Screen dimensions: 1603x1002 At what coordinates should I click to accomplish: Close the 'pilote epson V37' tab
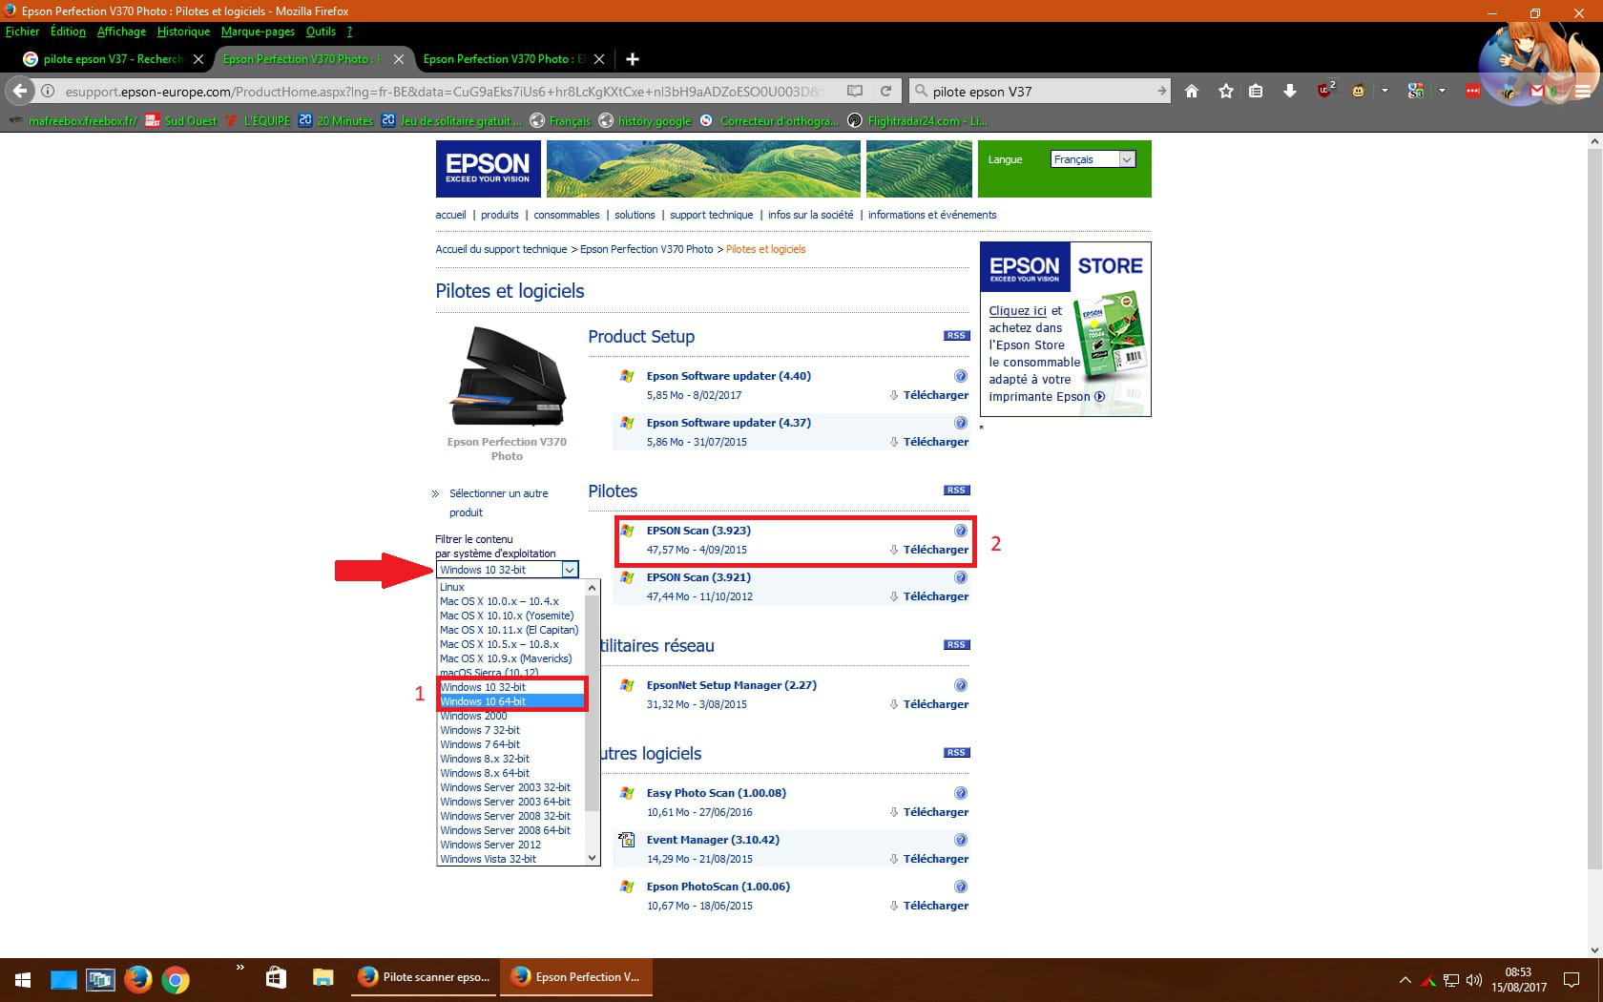[198, 59]
